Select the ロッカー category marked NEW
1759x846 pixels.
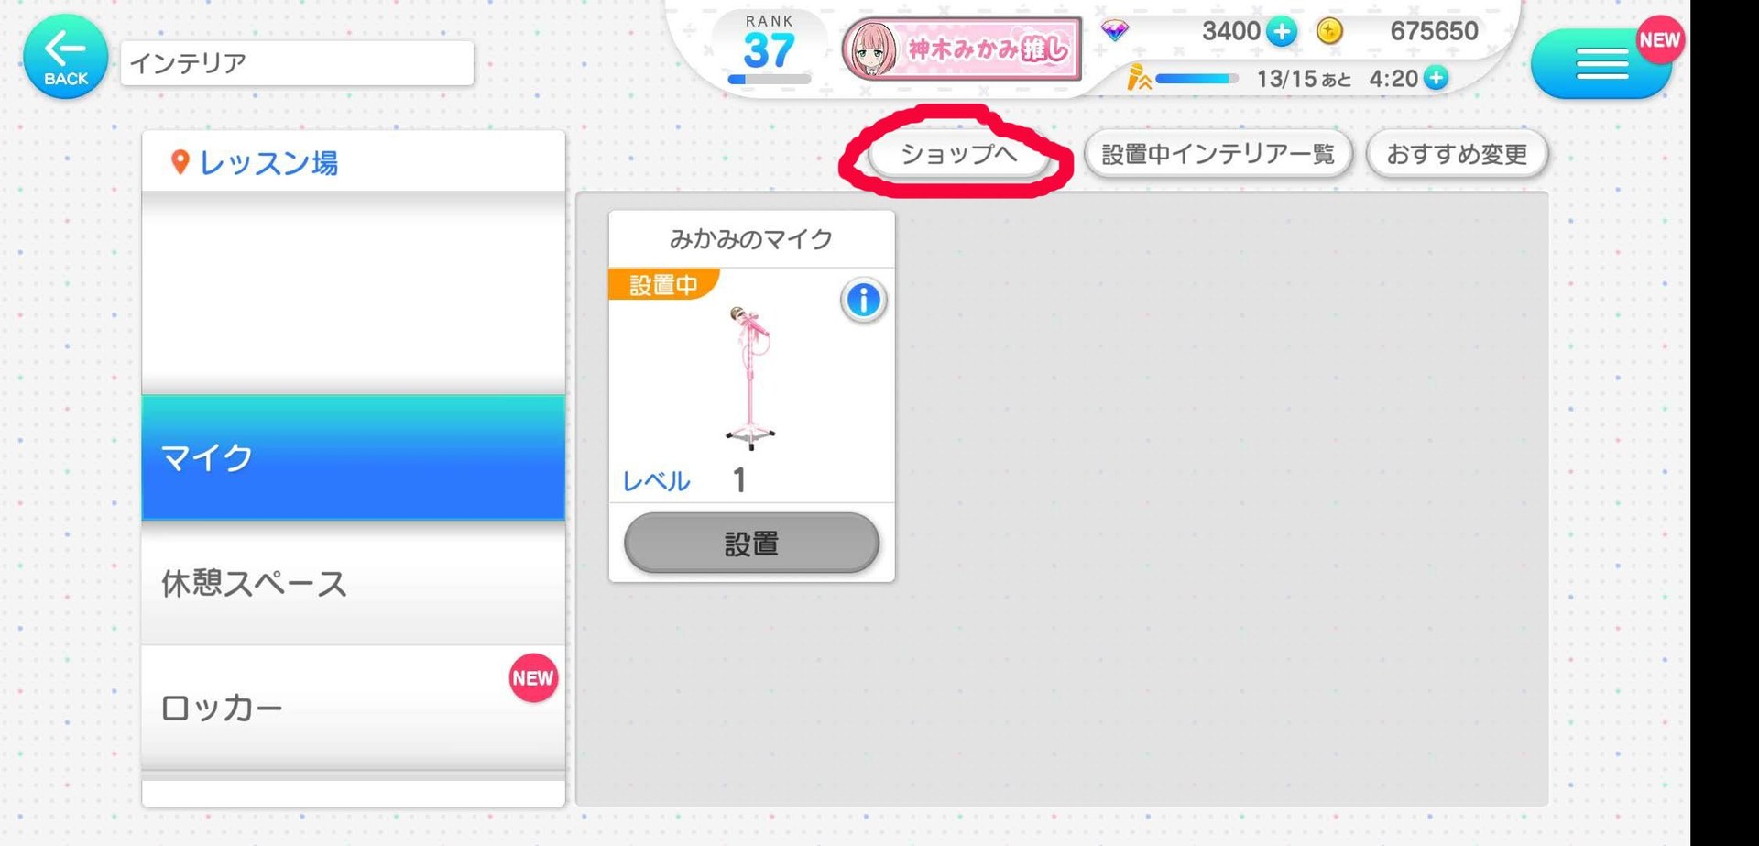(x=354, y=708)
